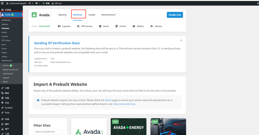Open Off Canvas from the header toolbar
259x135 pixels.
(x=85, y=26)
